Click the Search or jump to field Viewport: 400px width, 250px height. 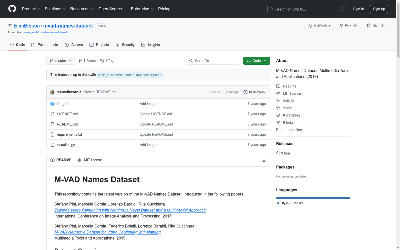point(307,9)
